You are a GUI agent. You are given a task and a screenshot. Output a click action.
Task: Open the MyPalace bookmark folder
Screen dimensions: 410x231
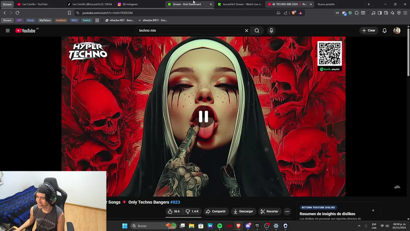[x=45, y=20]
